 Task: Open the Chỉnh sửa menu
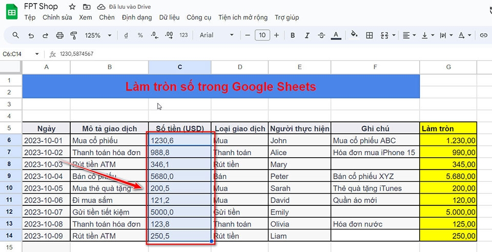[57, 17]
